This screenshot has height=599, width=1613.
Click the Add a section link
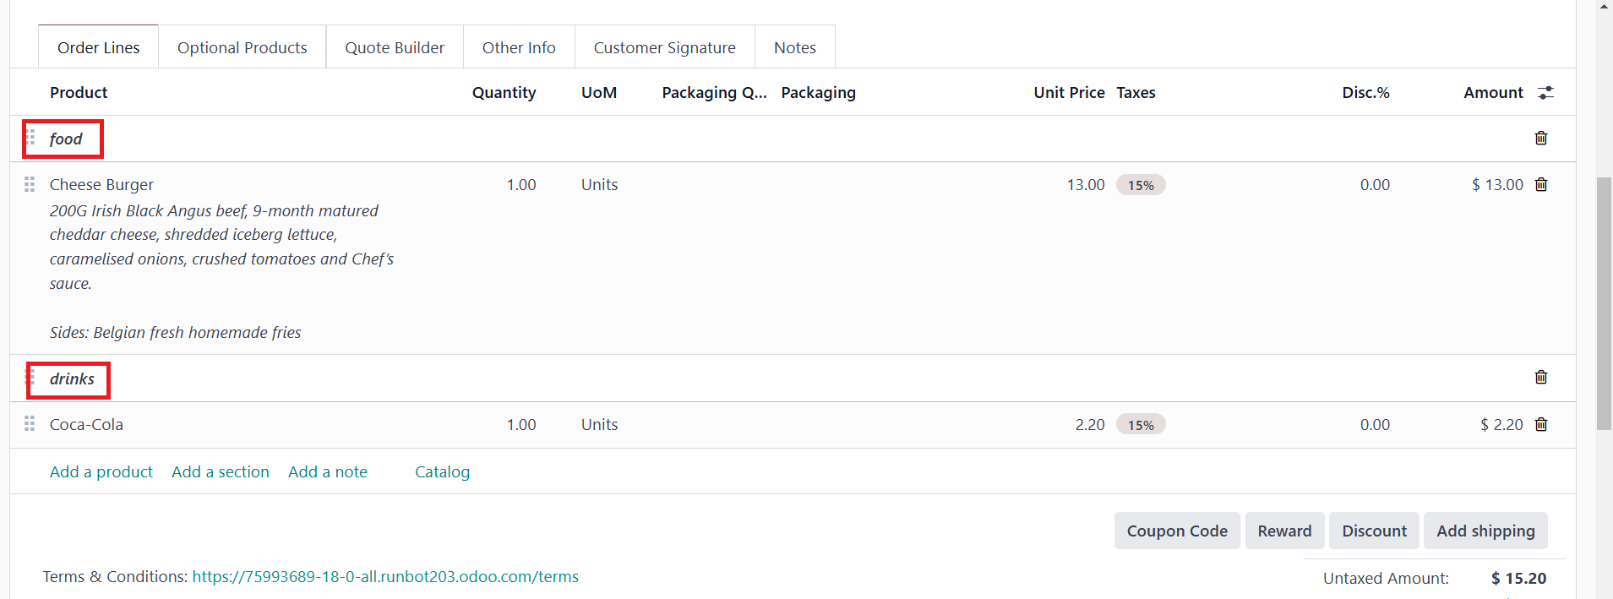(221, 471)
